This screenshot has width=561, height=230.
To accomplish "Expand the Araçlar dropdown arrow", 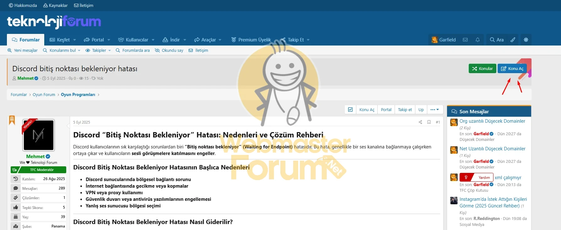I will point(220,40).
